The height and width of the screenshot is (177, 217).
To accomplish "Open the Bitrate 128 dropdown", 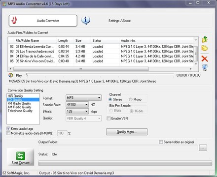I will point(77,112).
